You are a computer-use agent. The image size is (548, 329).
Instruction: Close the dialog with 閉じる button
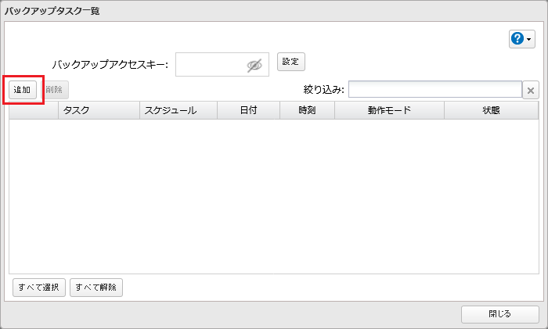click(499, 314)
